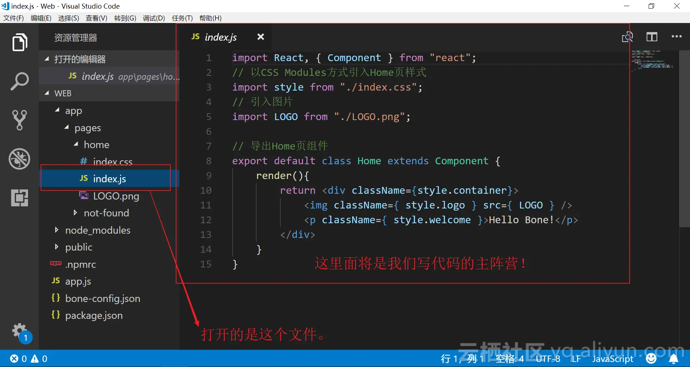Open the Search view in activity bar

click(19, 81)
